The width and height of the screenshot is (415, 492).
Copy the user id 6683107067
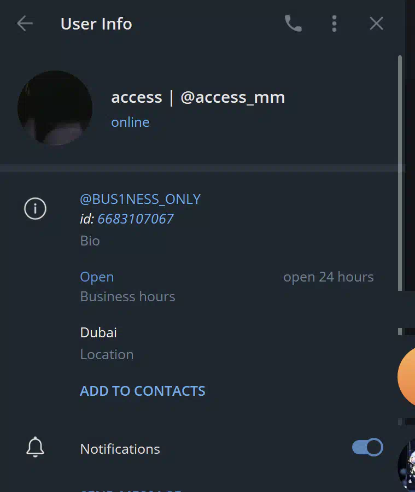point(135,219)
